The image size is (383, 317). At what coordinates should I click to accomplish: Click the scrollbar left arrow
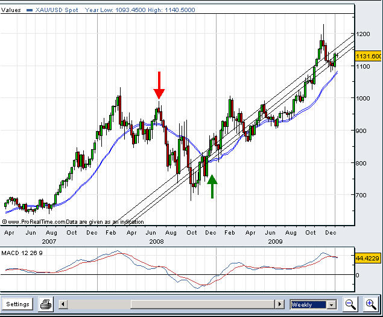(x=63, y=304)
